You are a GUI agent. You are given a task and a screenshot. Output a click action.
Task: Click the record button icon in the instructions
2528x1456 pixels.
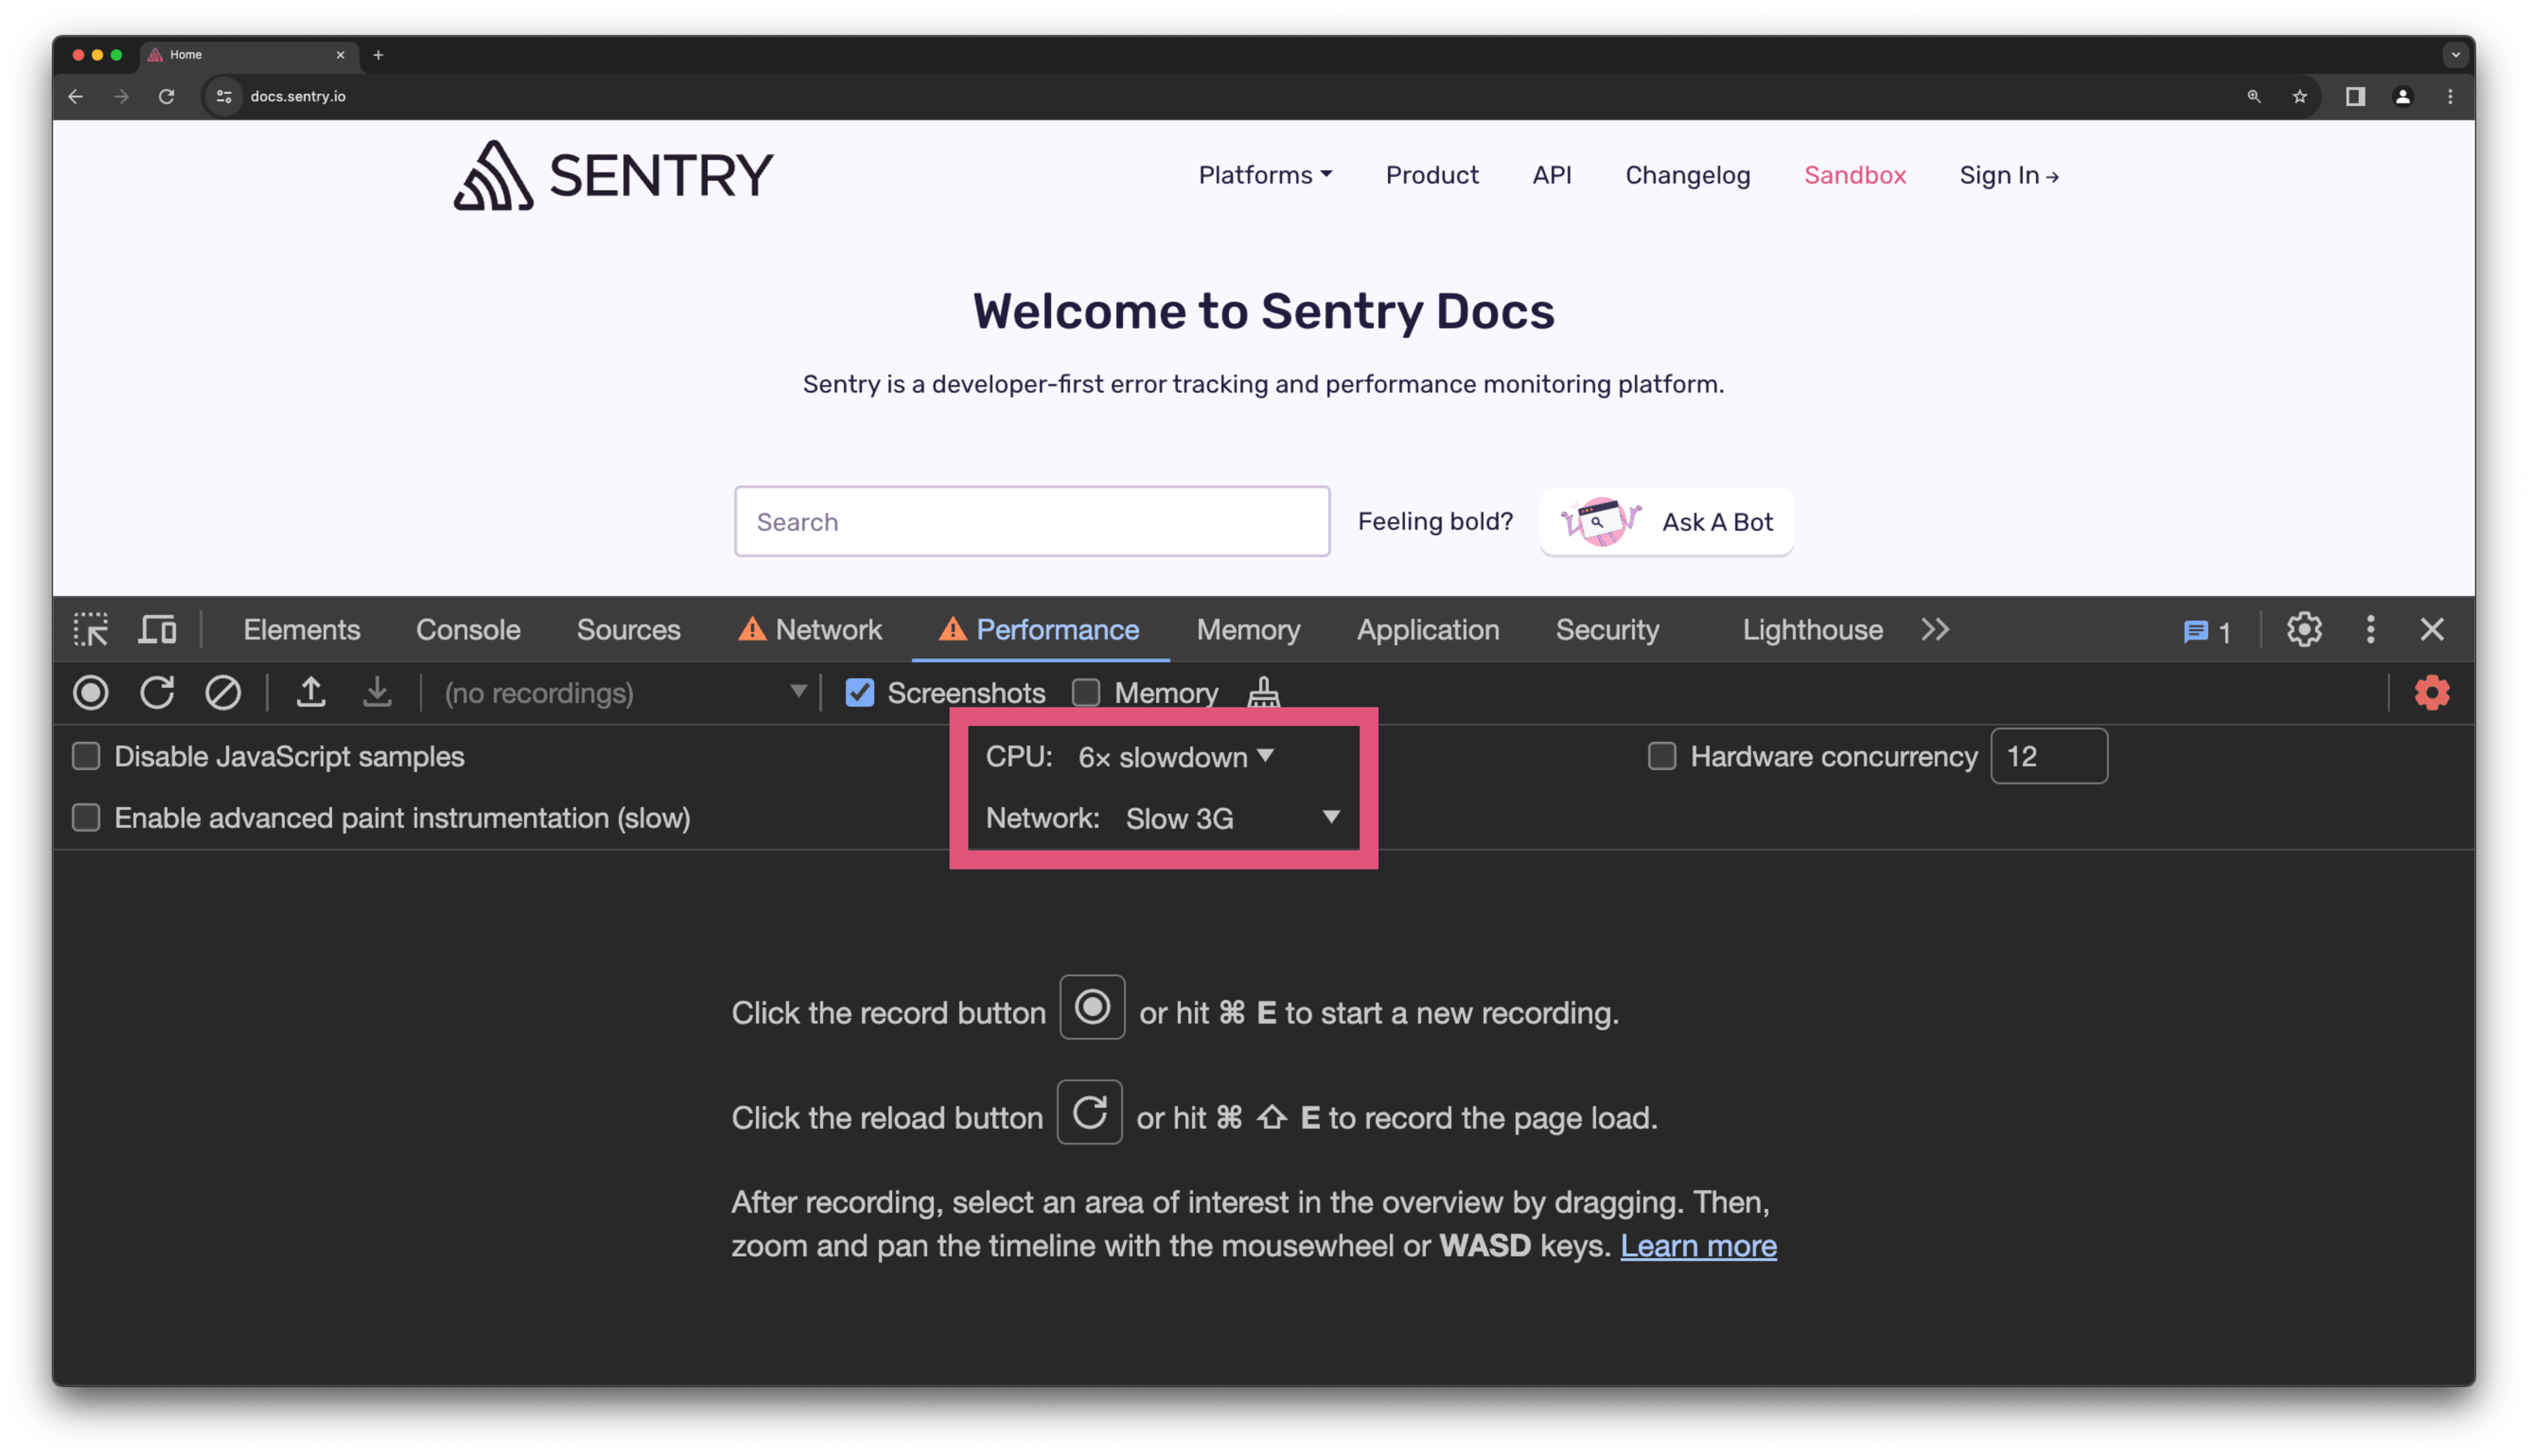(x=1092, y=1007)
